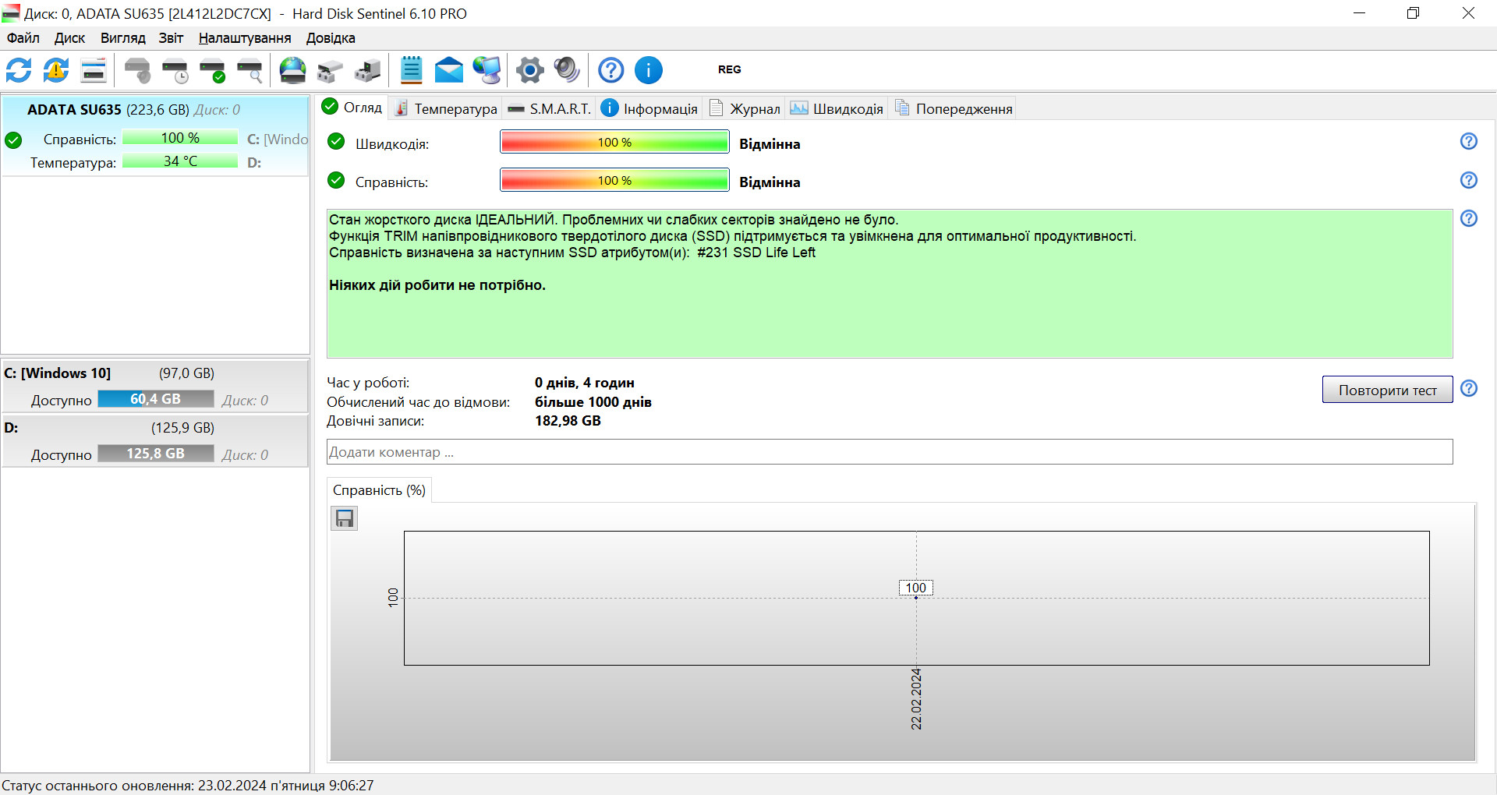Click the Додати коментар input field
The width and height of the screenshot is (1497, 795).
pyautogui.click(x=889, y=452)
